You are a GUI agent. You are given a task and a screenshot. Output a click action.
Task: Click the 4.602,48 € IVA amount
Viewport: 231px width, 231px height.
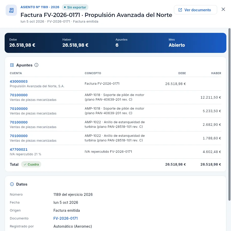point(212,152)
